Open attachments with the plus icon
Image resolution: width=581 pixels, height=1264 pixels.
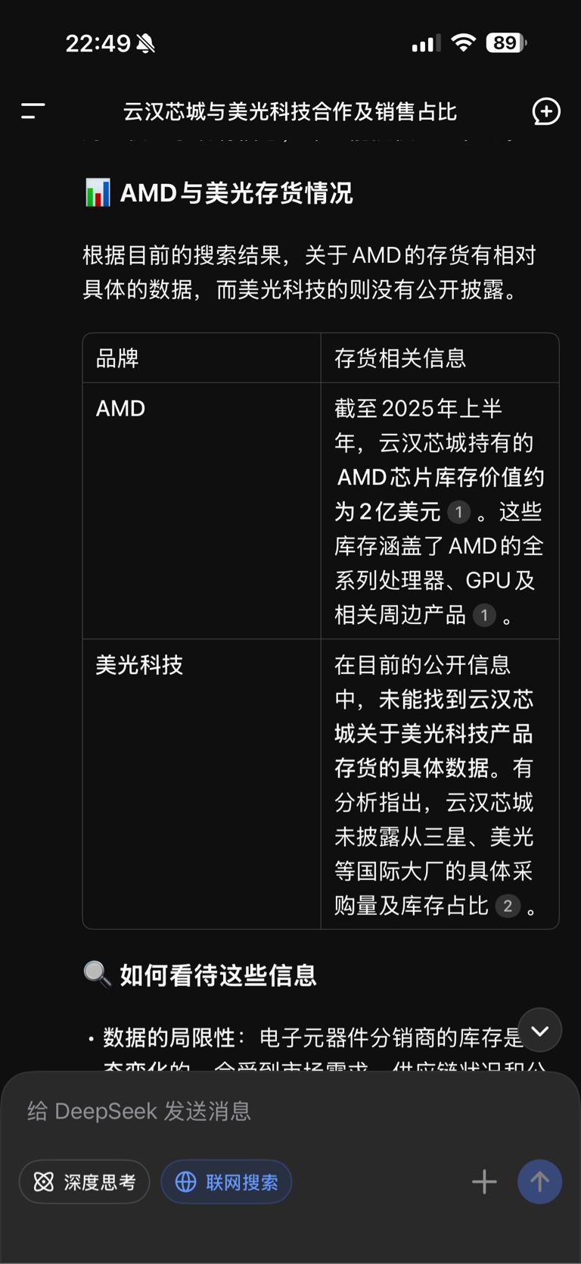click(x=484, y=1181)
